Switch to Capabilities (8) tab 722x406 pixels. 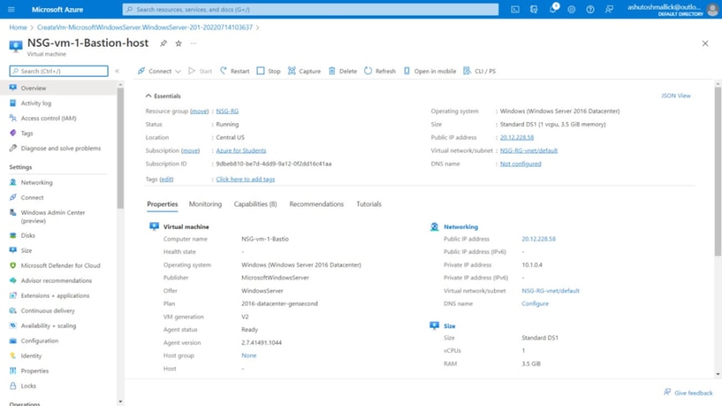pyautogui.click(x=255, y=204)
